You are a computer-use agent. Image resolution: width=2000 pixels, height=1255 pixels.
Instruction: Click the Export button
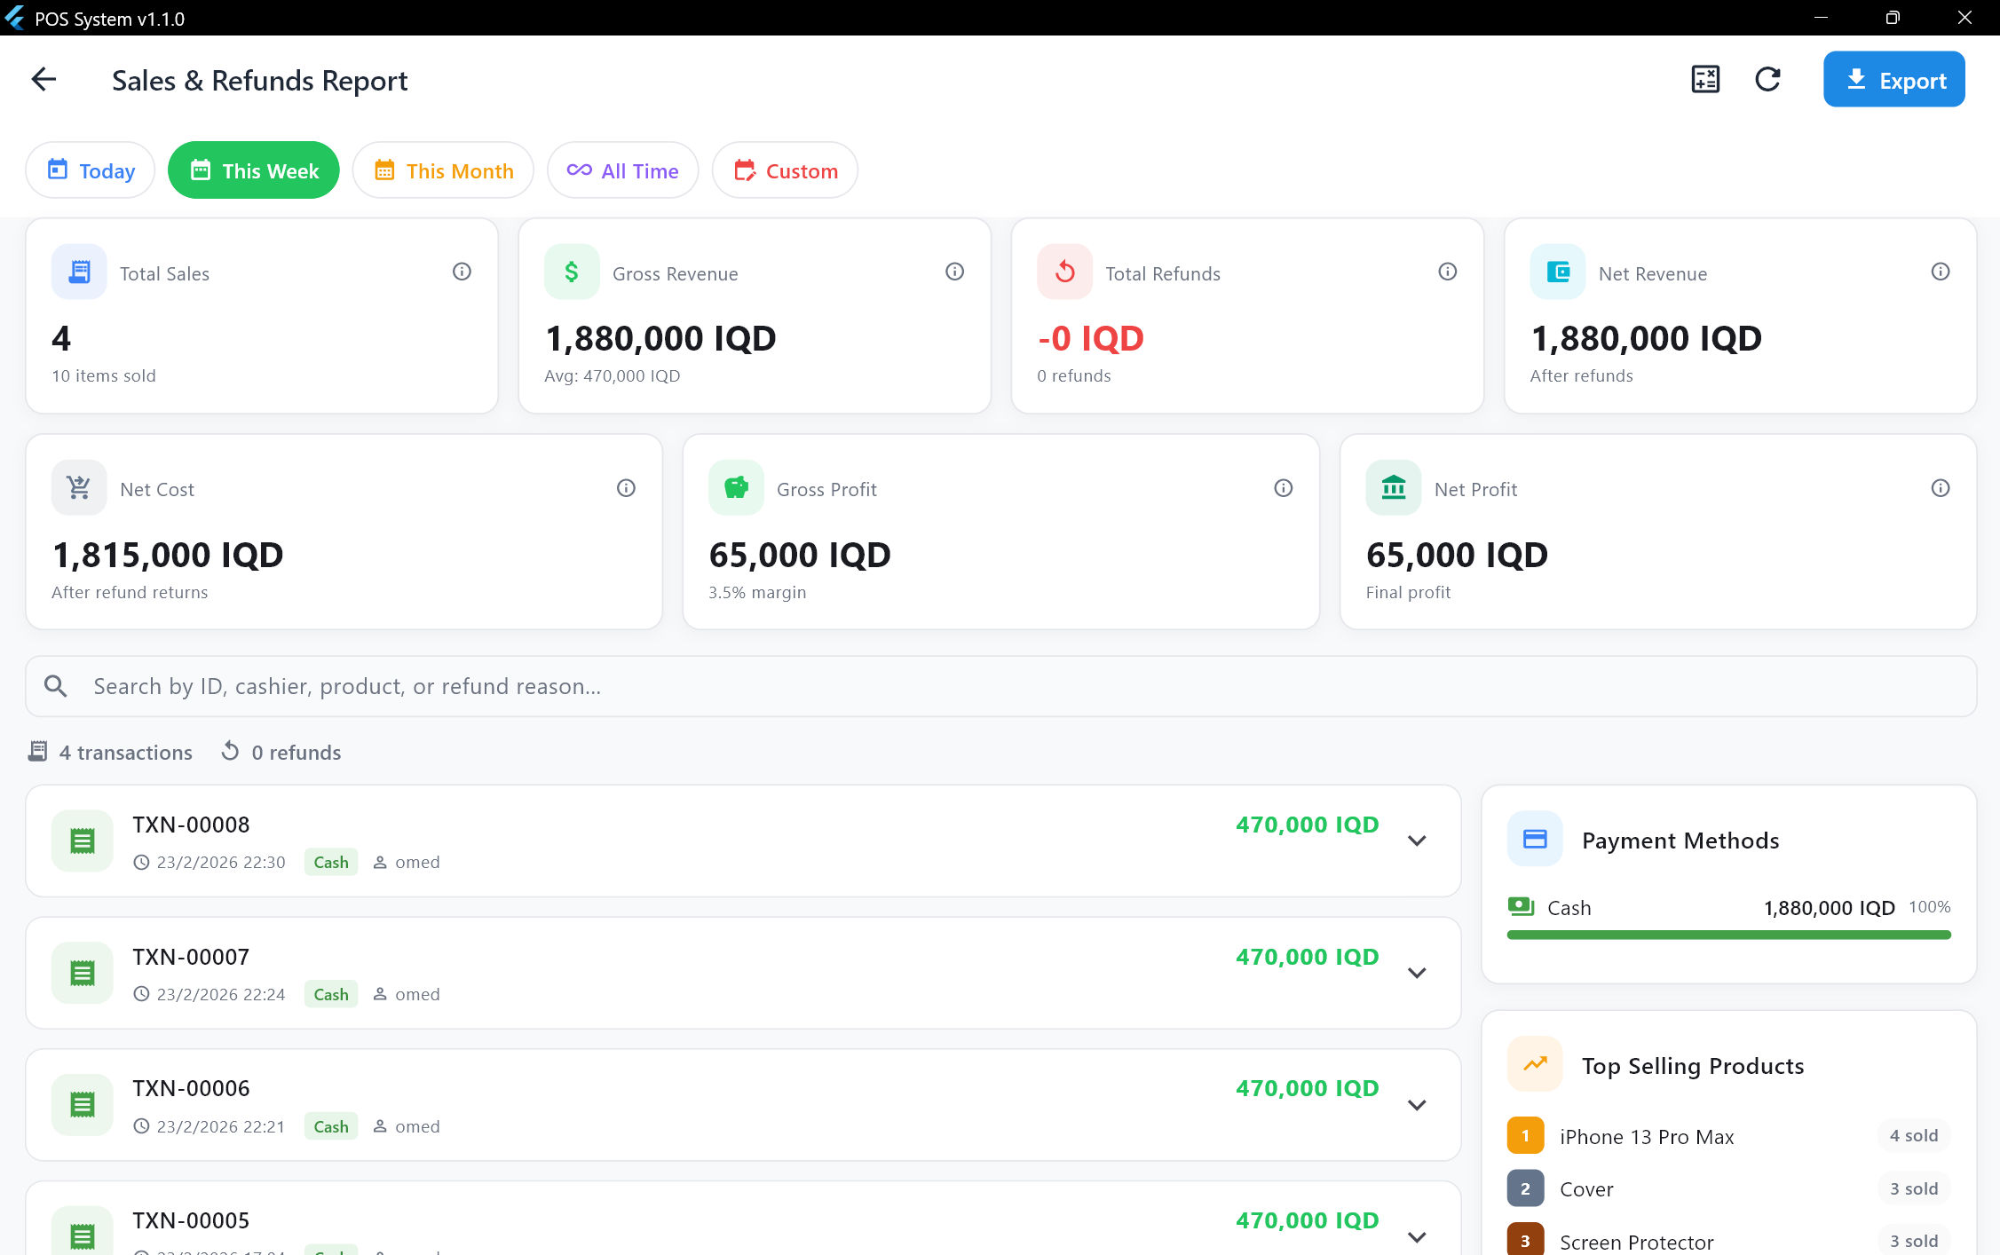click(1893, 80)
